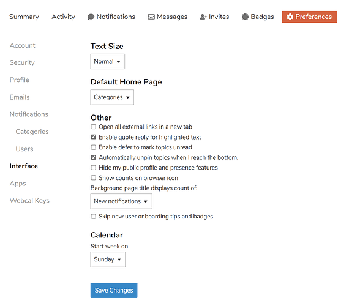Open Webcal Keys in sidebar
This screenshot has height=306, width=341.
pyautogui.click(x=29, y=200)
